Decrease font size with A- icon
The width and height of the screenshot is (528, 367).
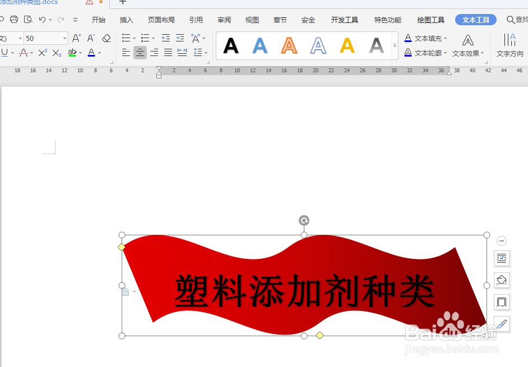(91, 38)
